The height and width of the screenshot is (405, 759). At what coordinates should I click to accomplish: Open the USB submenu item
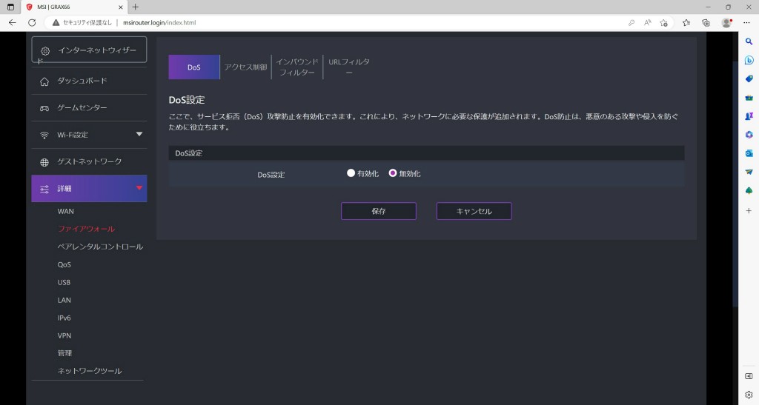64,282
